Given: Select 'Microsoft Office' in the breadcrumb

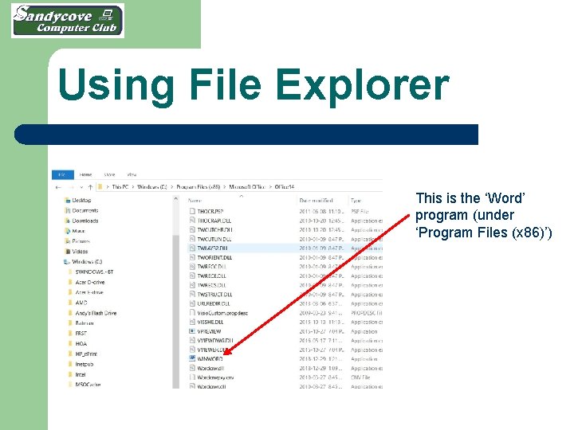Looking at the screenshot, I should 247,187.
